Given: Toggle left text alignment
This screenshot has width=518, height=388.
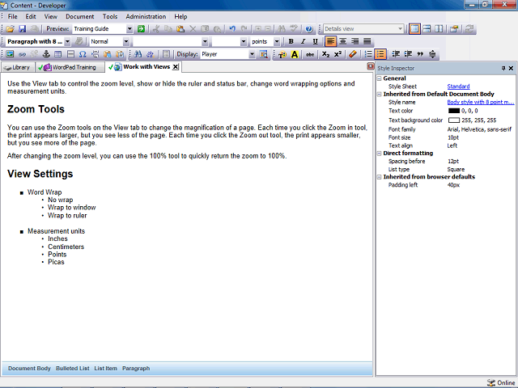Looking at the screenshot, I should [330, 41].
